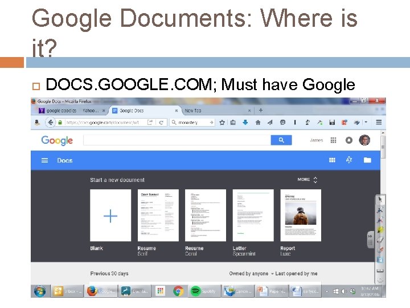410x308 pixels.
Task: Click the blue Google search button
Action: click(x=281, y=140)
